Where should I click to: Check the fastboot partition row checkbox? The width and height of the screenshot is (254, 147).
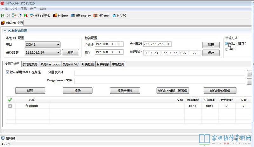(x=10, y=106)
